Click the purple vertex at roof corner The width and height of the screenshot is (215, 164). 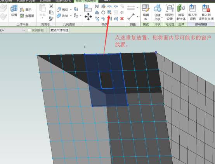[156, 52]
